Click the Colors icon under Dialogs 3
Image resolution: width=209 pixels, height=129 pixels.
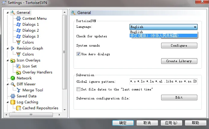coord(19,42)
